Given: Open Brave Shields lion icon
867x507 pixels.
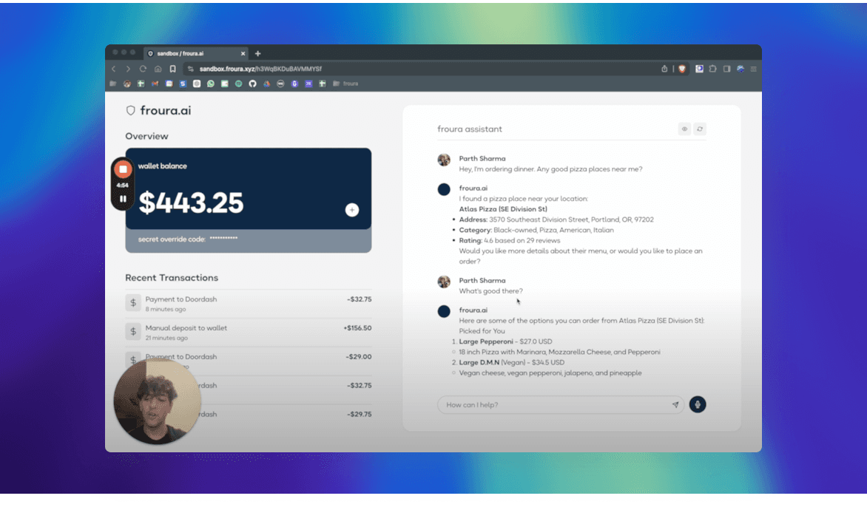Looking at the screenshot, I should [682, 69].
